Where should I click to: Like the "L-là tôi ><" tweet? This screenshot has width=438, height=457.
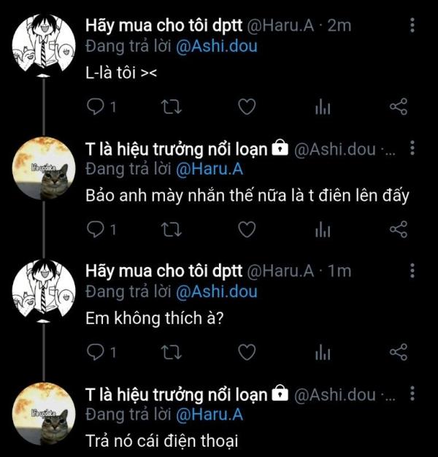[247, 107]
